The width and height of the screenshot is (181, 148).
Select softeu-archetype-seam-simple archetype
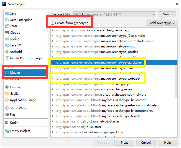(114, 94)
